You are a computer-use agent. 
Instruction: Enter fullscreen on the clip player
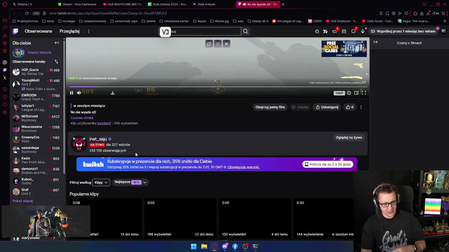(364, 93)
